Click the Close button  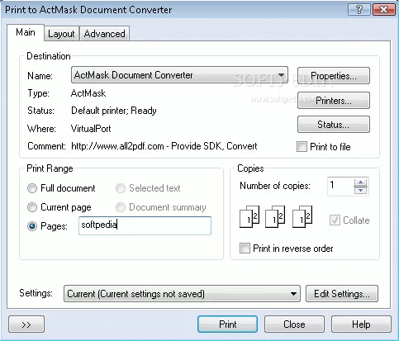click(x=294, y=324)
